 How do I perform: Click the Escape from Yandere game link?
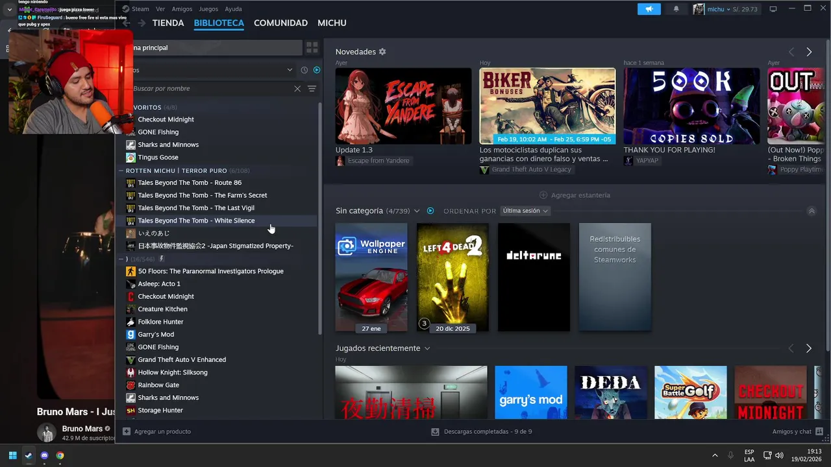point(378,161)
